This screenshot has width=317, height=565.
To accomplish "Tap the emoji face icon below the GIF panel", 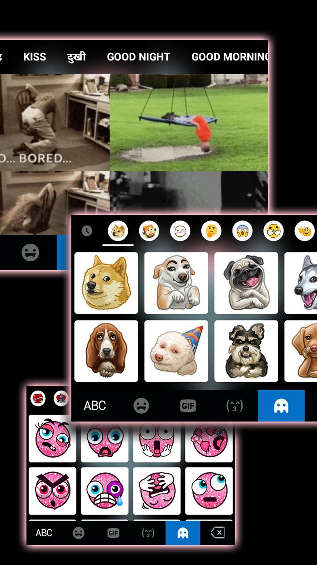I will click(30, 252).
